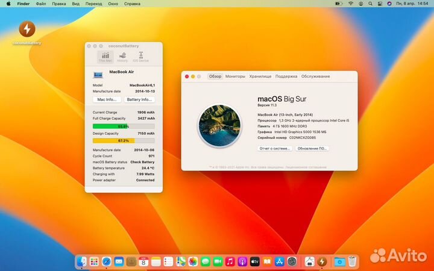Open the History view in coconutBattery

point(122,57)
